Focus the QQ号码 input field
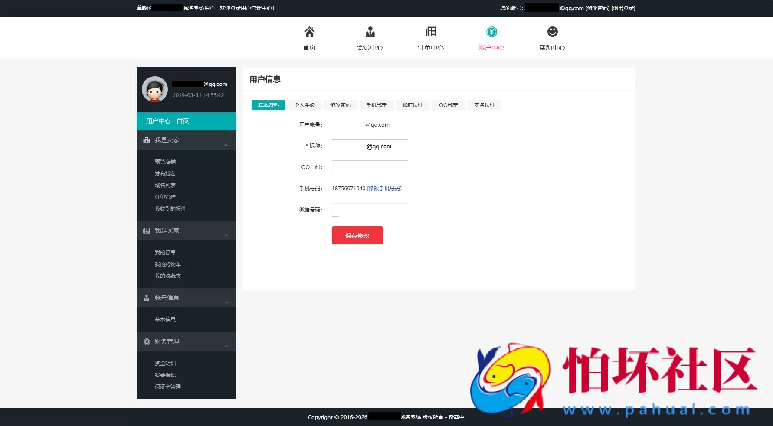Viewport: 773px width, 426px height. (370, 167)
